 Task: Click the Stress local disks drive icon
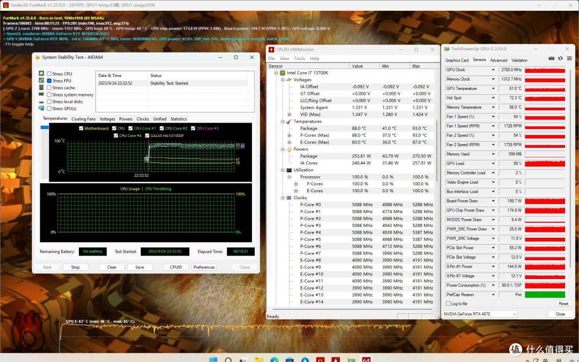41,102
